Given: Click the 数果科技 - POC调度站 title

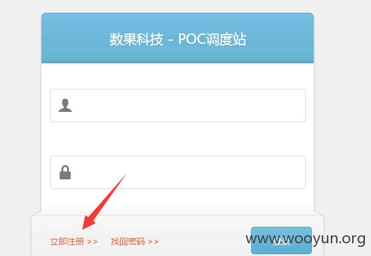Looking at the screenshot, I should 178,39.
